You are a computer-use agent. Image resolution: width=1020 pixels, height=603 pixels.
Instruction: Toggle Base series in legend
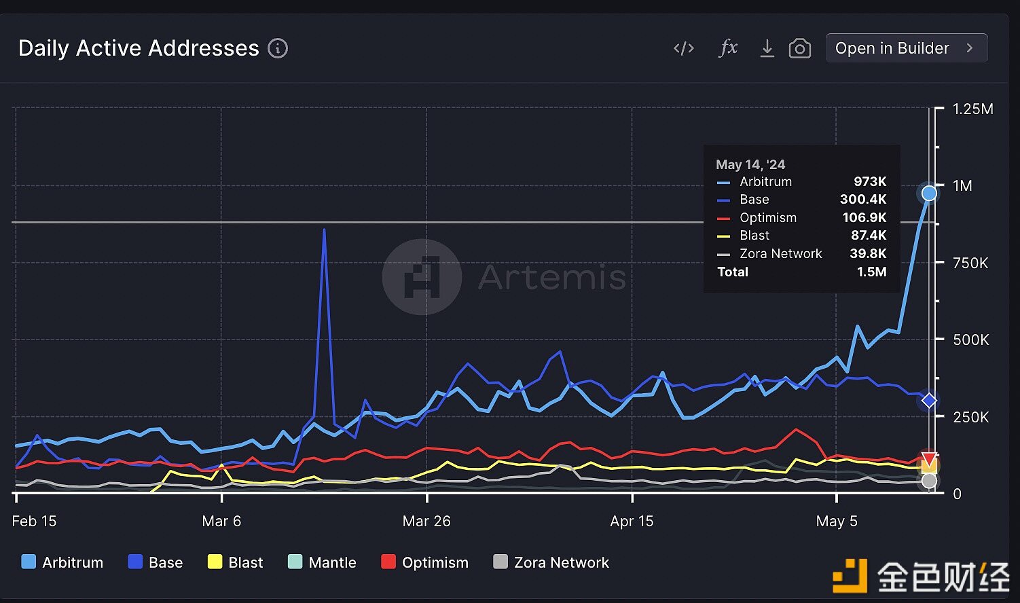coord(156,562)
